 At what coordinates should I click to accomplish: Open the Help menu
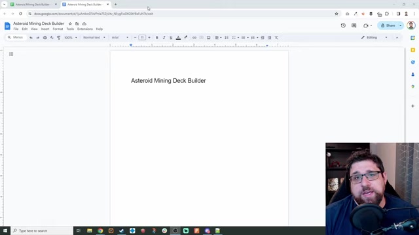[x=100, y=29]
